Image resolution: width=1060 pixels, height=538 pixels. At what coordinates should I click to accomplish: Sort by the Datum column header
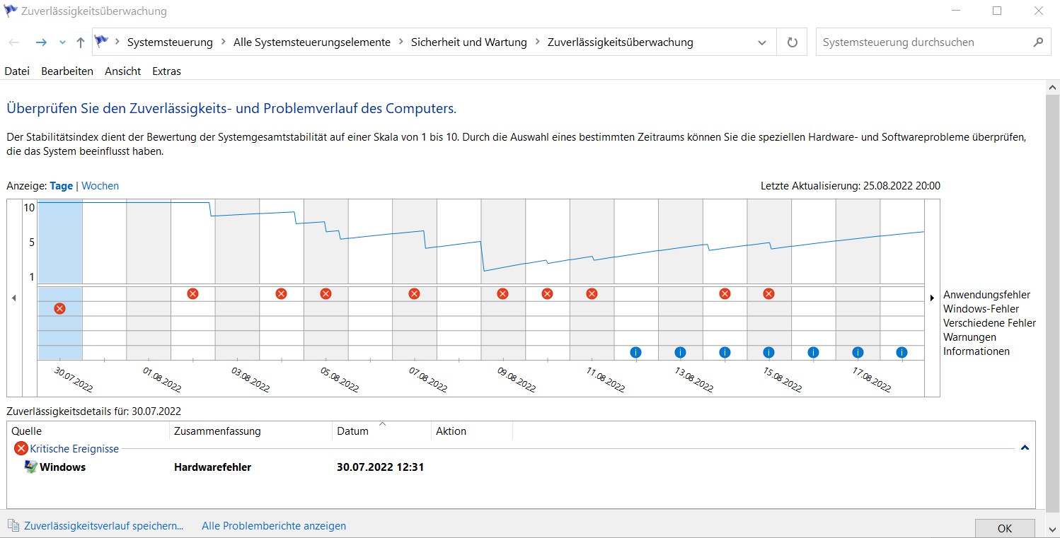pos(381,431)
